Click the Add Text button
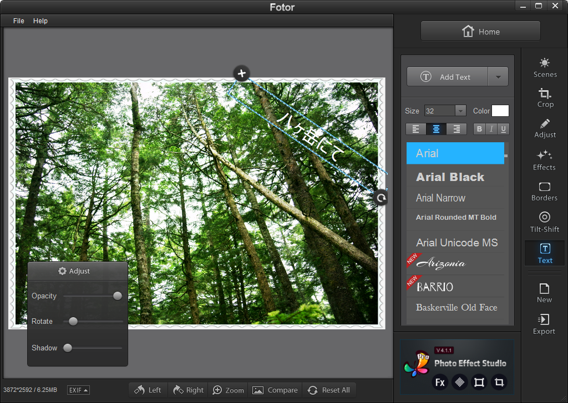 tap(448, 76)
